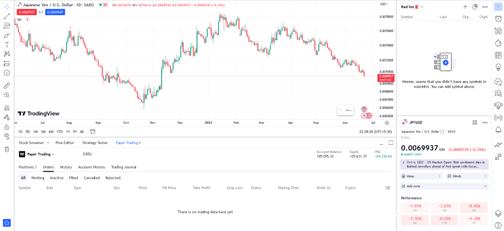Add symbol with watchlist plus icon
This screenshot has height=231, width=504.
(465, 7)
